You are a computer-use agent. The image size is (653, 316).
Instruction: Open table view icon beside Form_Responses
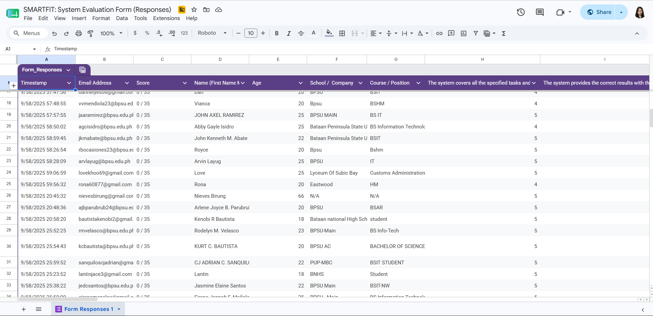82,70
